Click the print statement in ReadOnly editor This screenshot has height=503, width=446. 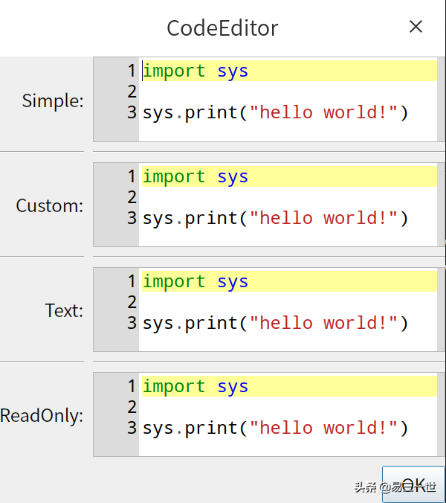[275, 429]
